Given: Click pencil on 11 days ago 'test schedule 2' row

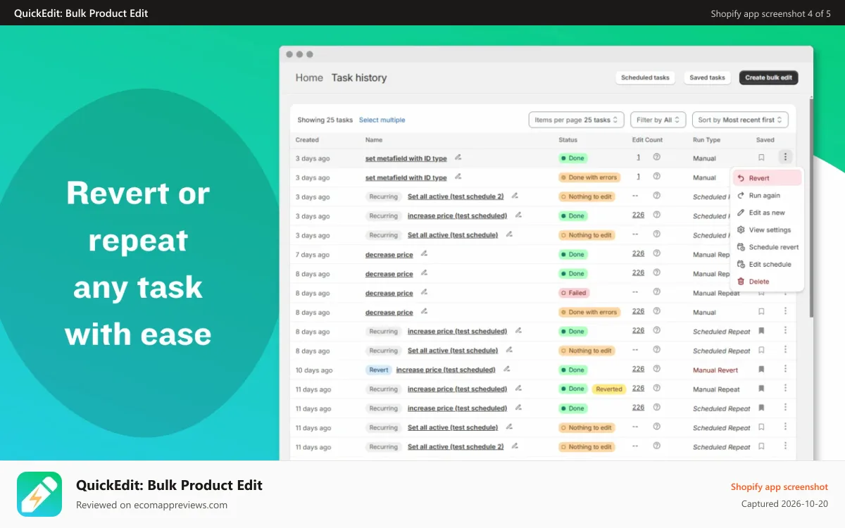Looking at the screenshot, I should click(515, 446).
